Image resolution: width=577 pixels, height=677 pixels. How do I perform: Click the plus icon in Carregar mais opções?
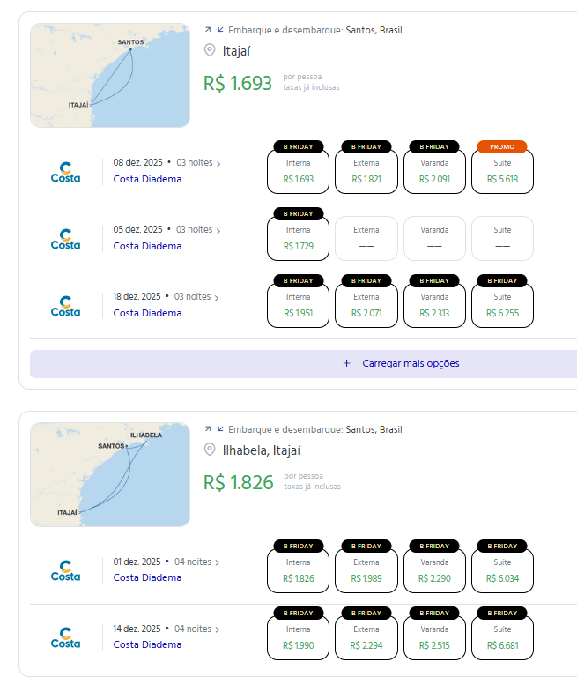(346, 363)
